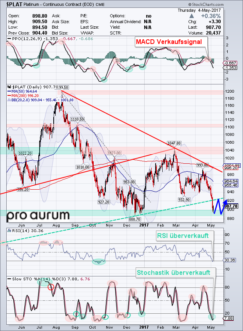This screenshot has width=243, height=331.
Task: Click the CME exchange label
Action: (x=100, y=5)
